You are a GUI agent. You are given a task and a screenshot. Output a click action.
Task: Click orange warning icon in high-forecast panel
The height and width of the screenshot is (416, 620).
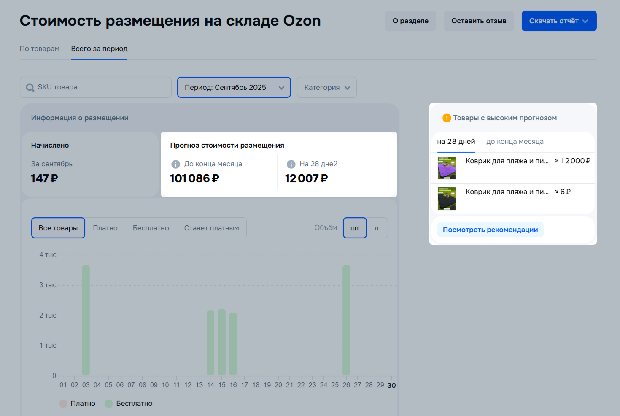pos(446,118)
